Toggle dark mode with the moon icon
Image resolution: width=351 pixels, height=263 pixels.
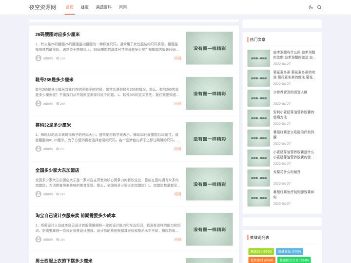click(311, 7)
